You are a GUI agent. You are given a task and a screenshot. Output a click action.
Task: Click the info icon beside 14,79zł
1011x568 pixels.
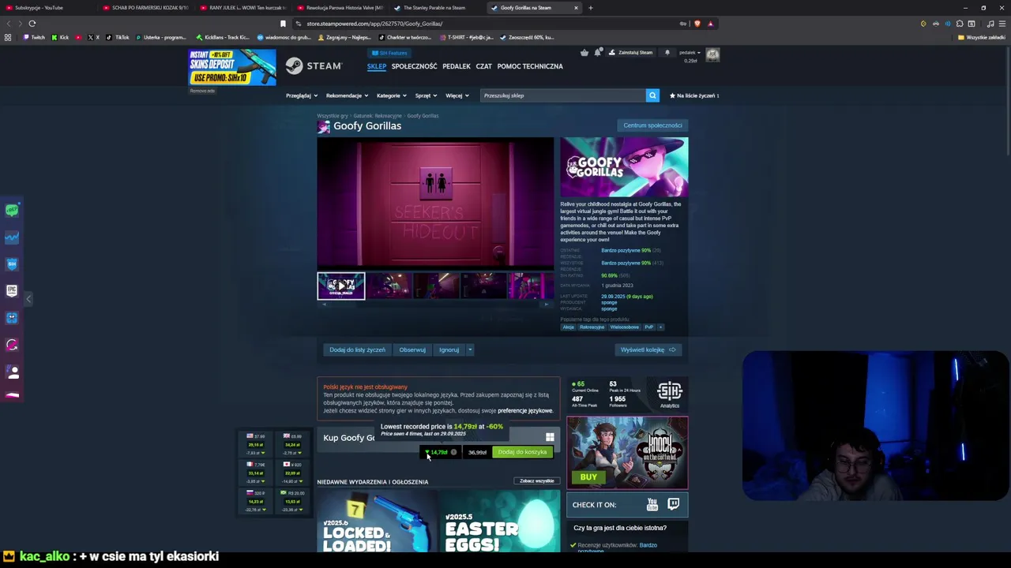(x=453, y=452)
